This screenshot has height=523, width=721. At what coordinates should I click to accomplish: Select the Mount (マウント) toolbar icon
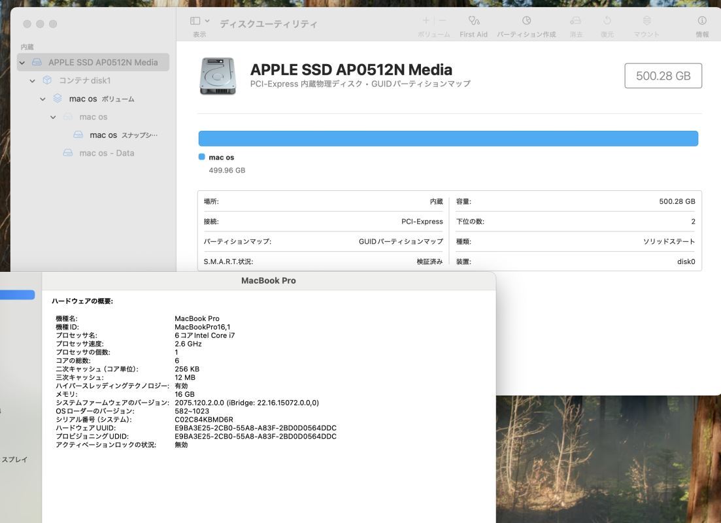pyautogui.click(x=646, y=20)
